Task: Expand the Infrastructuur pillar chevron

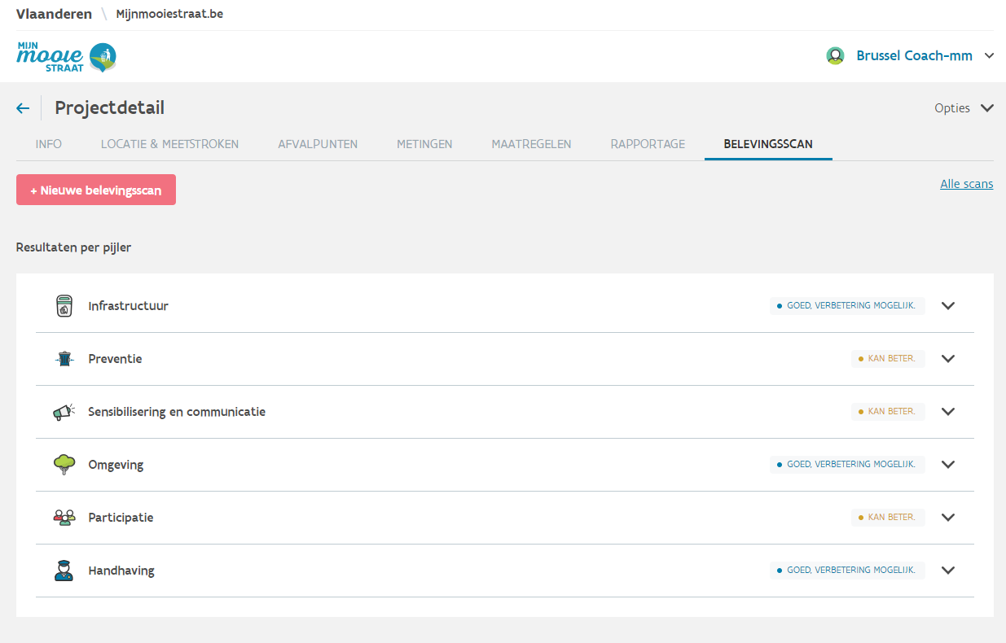Action: point(947,306)
